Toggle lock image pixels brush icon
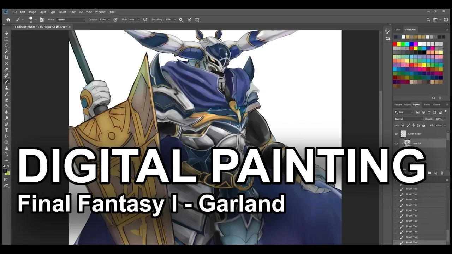 tap(408, 125)
